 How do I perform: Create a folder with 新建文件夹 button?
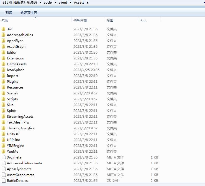pos(29,12)
